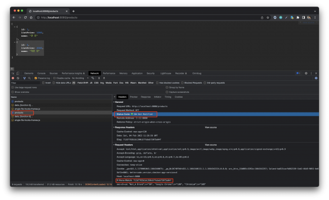Image resolution: width=329 pixels, height=200 pixels.
Task: Share this page from address bar
Action: coord(262,17)
